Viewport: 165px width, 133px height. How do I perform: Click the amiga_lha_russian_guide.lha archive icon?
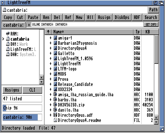click(55, 94)
